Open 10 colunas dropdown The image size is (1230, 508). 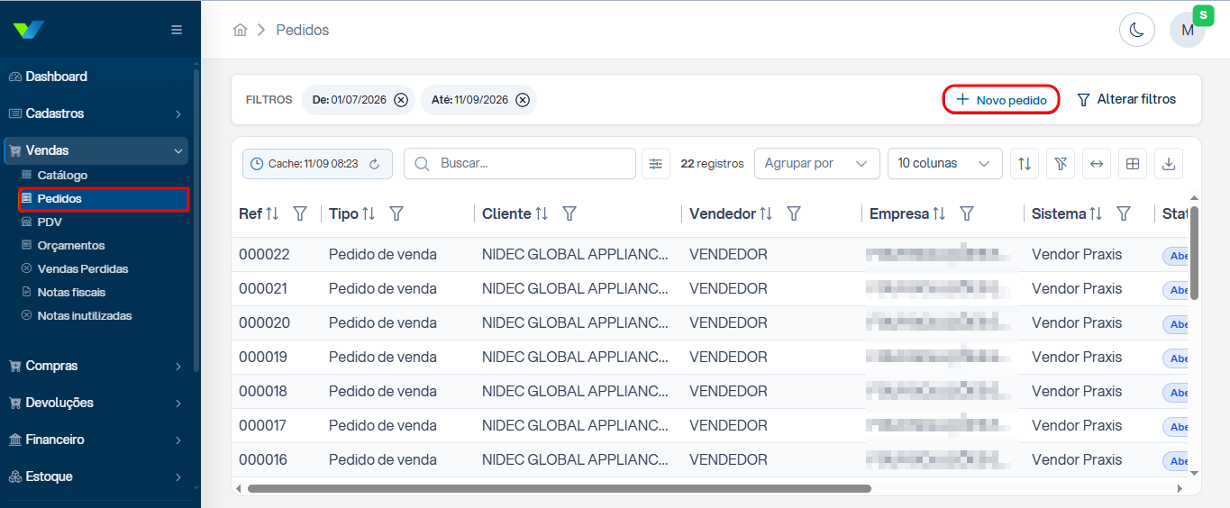pos(945,164)
